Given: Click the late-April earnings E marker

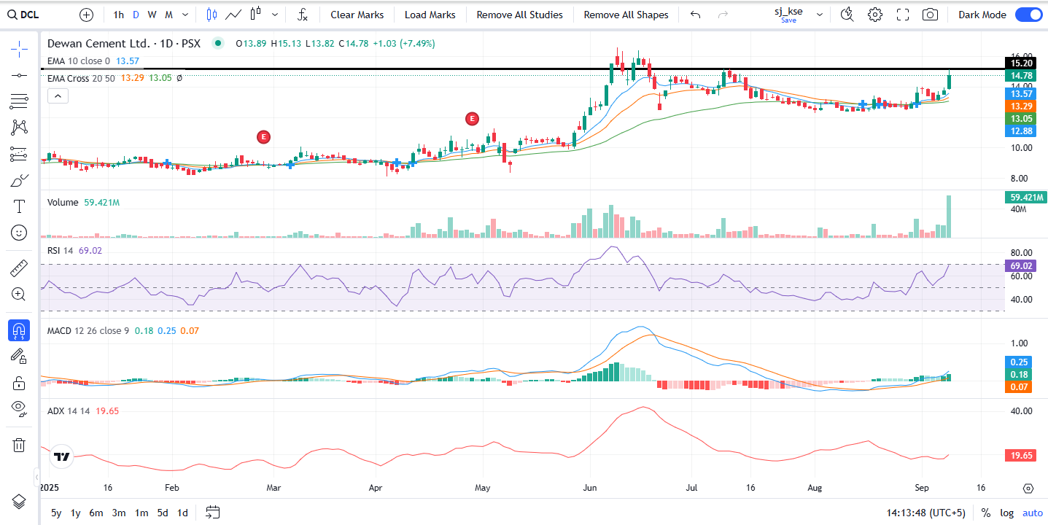Looking at the screenshot, I should click(472, 118).
